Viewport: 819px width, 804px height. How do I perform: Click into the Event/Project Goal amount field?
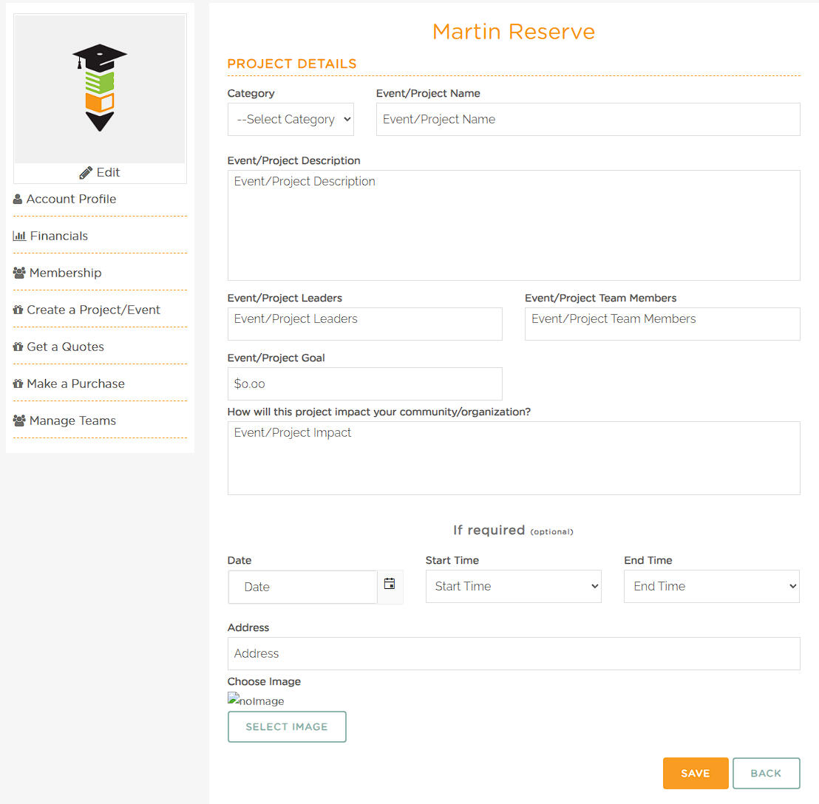coord(364,384)
